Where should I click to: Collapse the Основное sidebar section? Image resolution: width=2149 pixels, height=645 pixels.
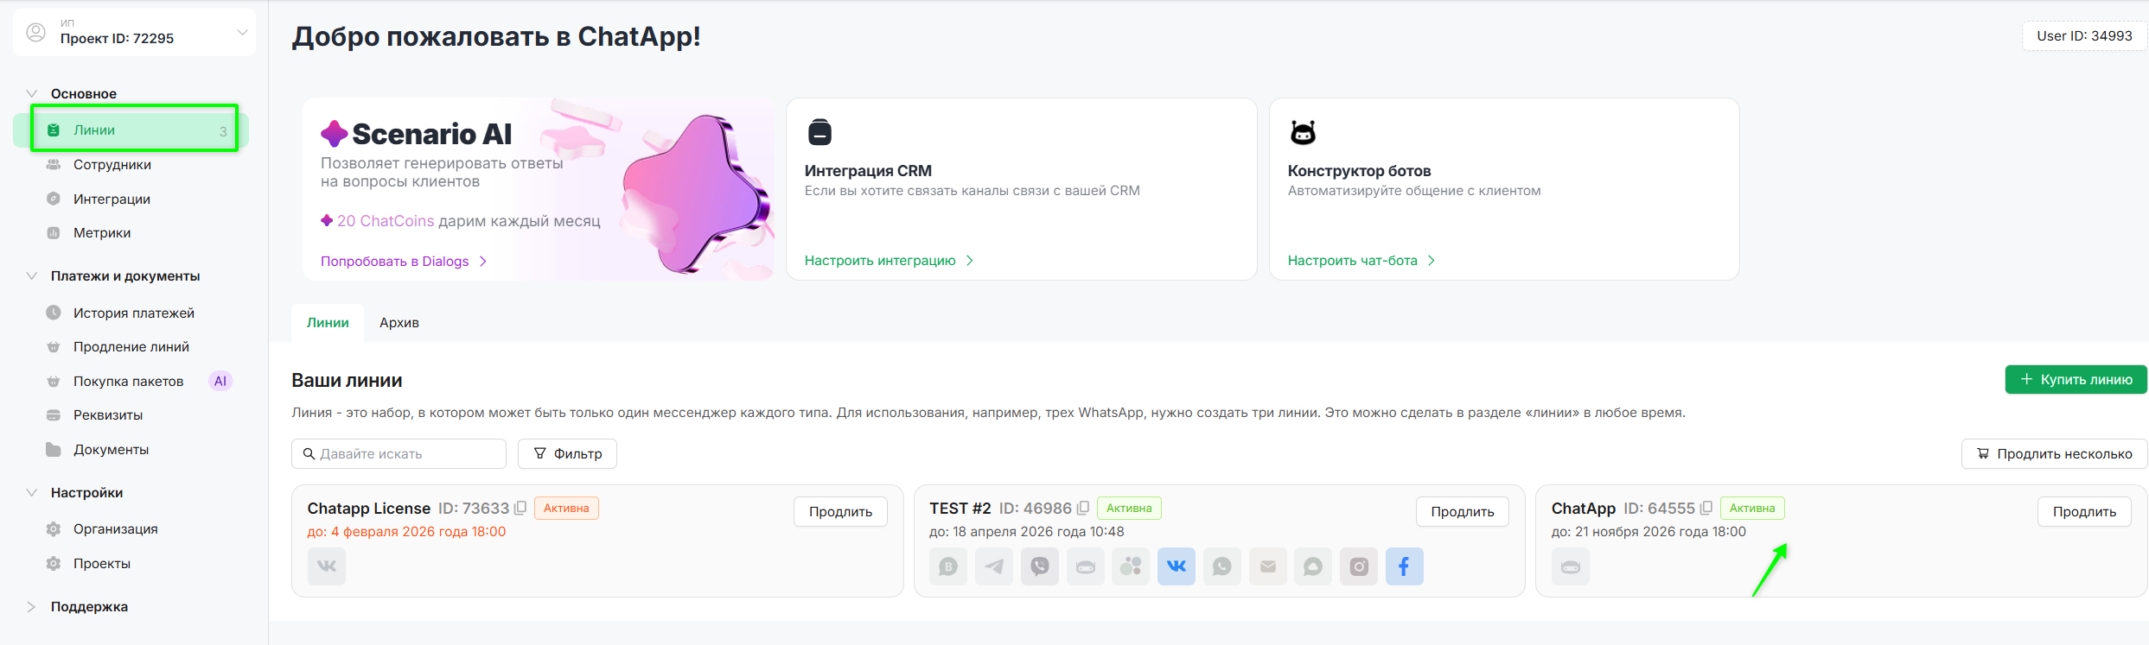(32, 93)
